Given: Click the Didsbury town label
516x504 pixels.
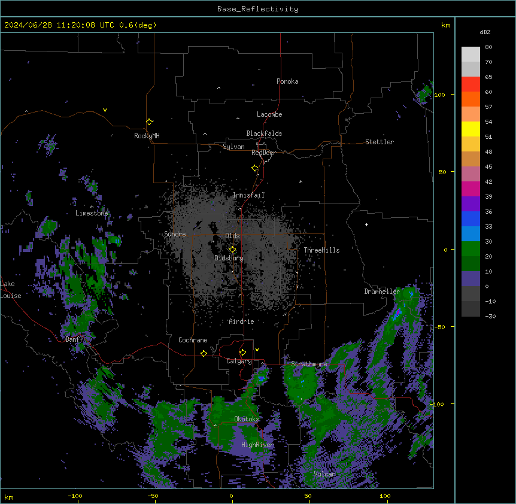Looking at the screenshot, I should coord(229,258).
